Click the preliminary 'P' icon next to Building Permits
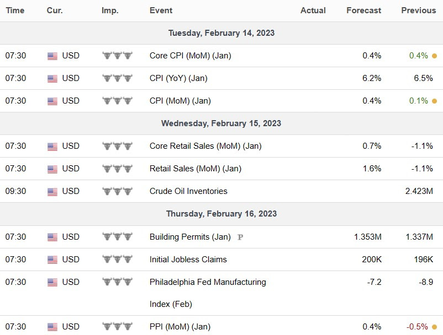The width and height of the screenshot is (443, 335). click(240, 237)
